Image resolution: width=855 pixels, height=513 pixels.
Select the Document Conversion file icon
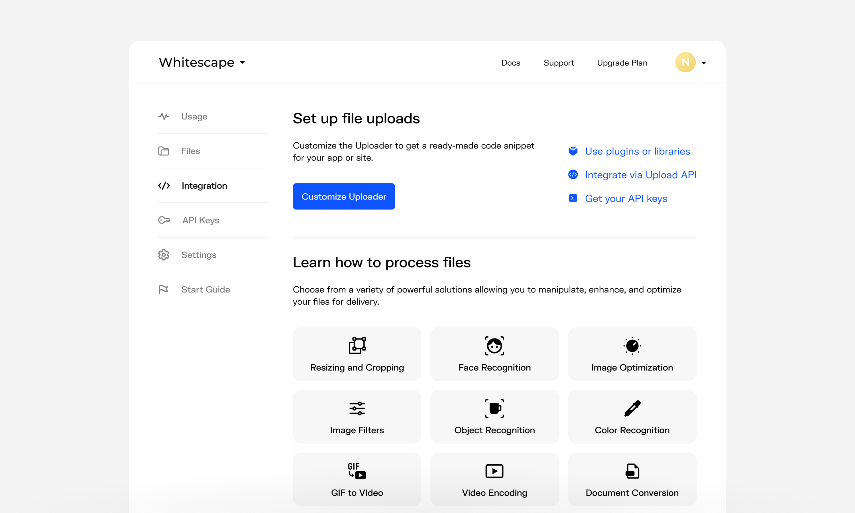(632, 471)
